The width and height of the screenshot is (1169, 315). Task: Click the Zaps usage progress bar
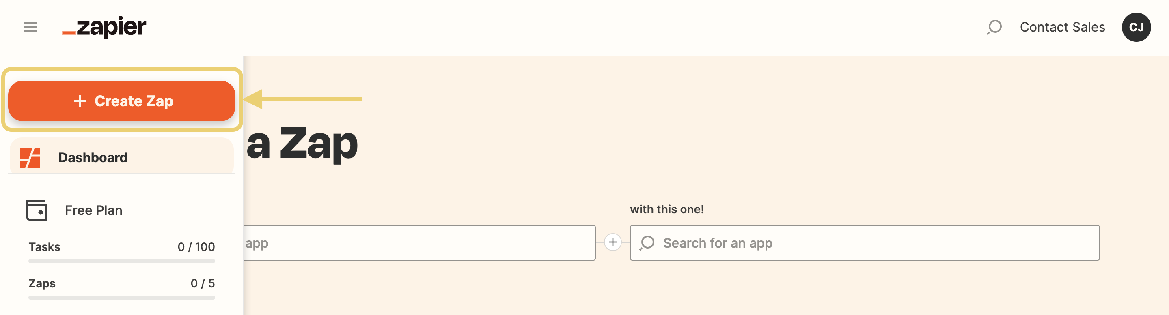tap(122, 298)
